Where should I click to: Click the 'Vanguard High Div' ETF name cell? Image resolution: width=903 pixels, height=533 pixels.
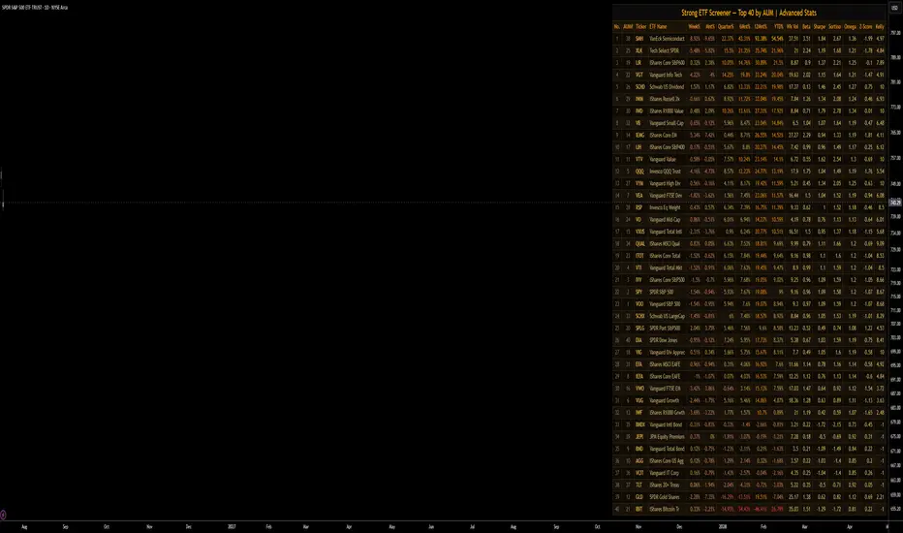coord(666,184)
